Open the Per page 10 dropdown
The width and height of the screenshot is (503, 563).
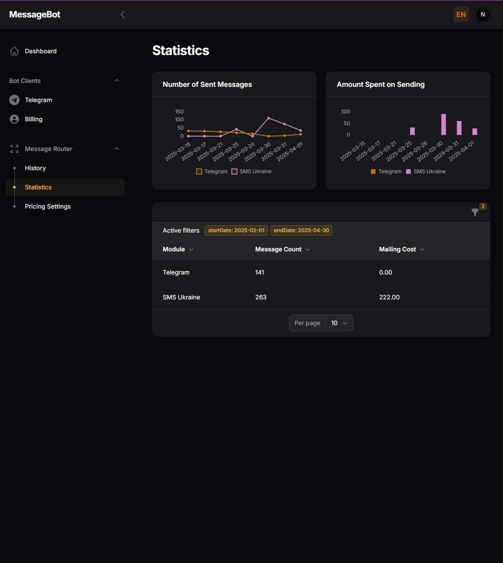339,323
